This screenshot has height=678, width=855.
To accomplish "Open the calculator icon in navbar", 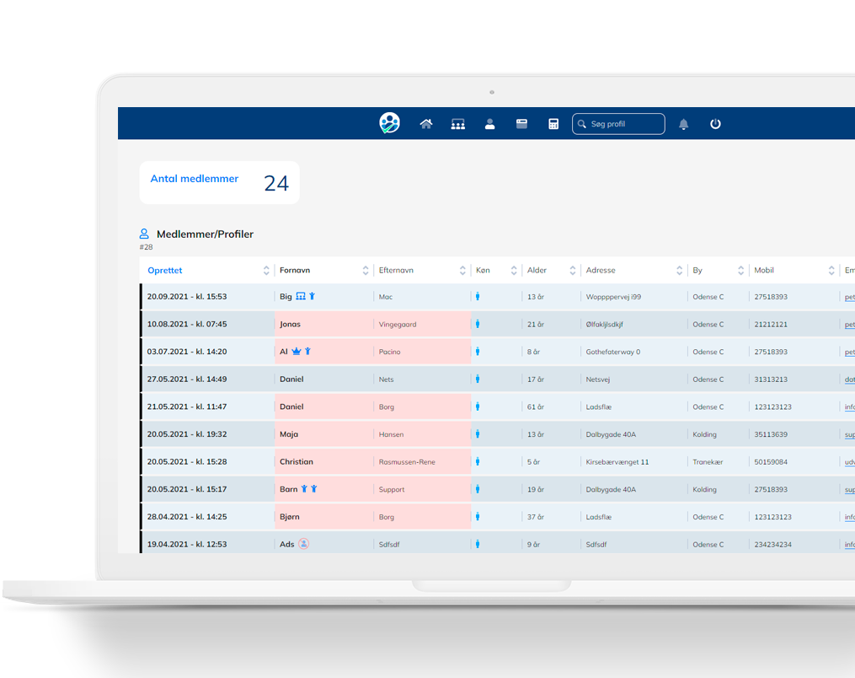I will point(553,124).
